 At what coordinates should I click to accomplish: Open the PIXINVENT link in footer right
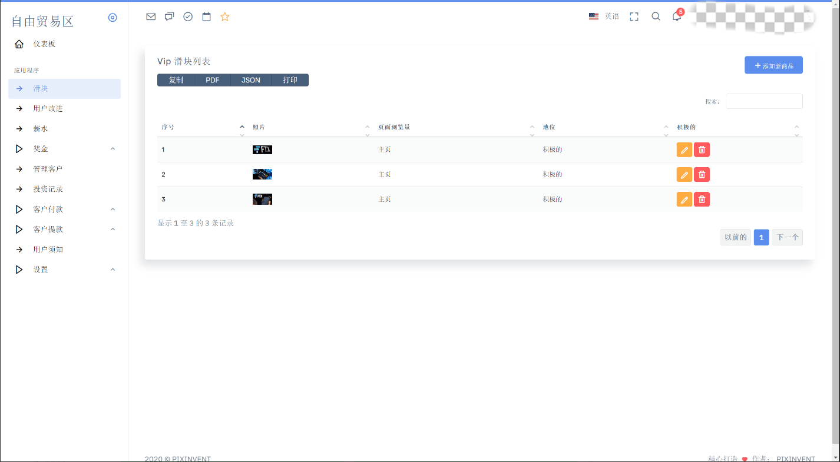coord(796,458)
